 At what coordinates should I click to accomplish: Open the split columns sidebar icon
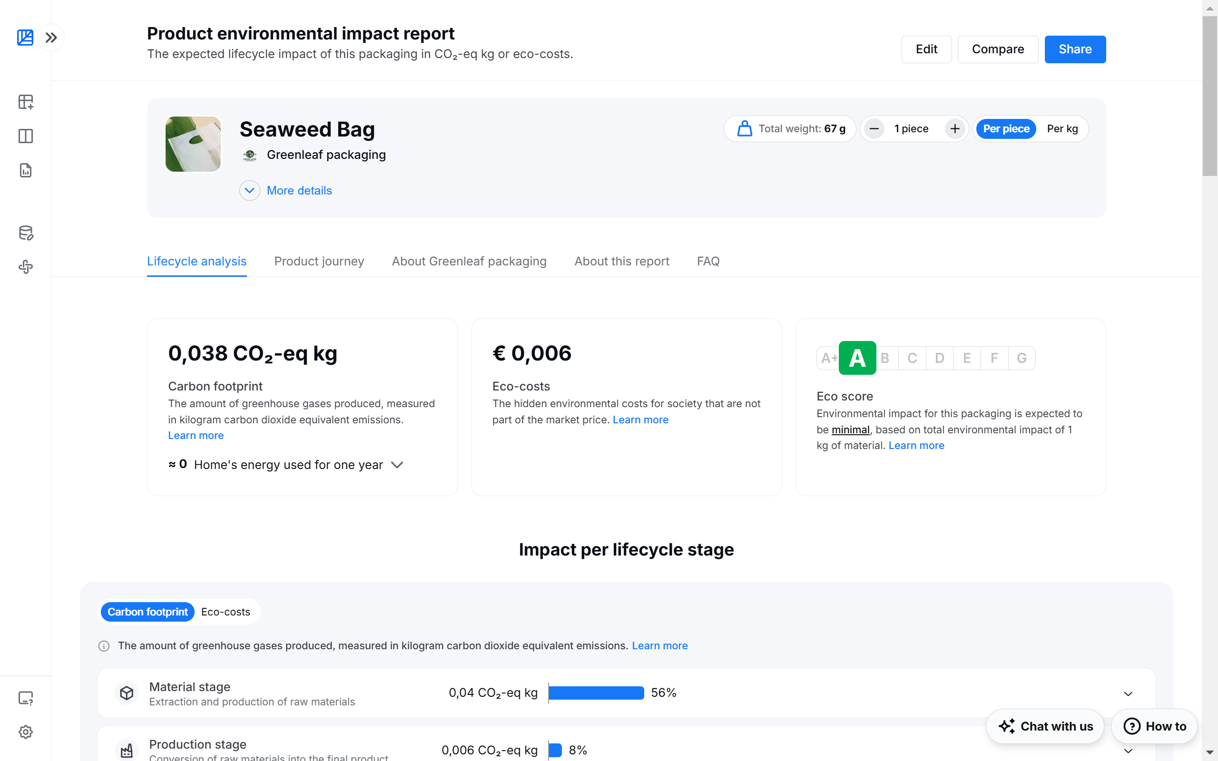click(x=26, y=136)
